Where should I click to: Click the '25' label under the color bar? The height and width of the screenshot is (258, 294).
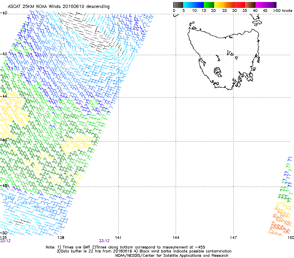coord(224,11)
